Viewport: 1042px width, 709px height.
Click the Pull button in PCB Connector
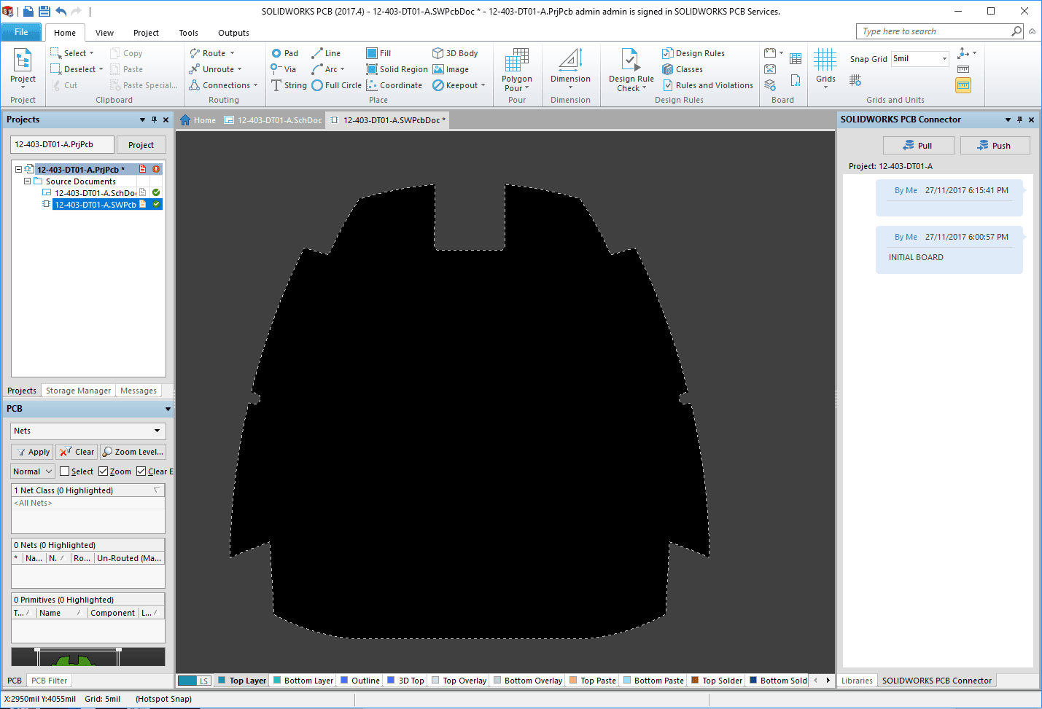[918, 146]
